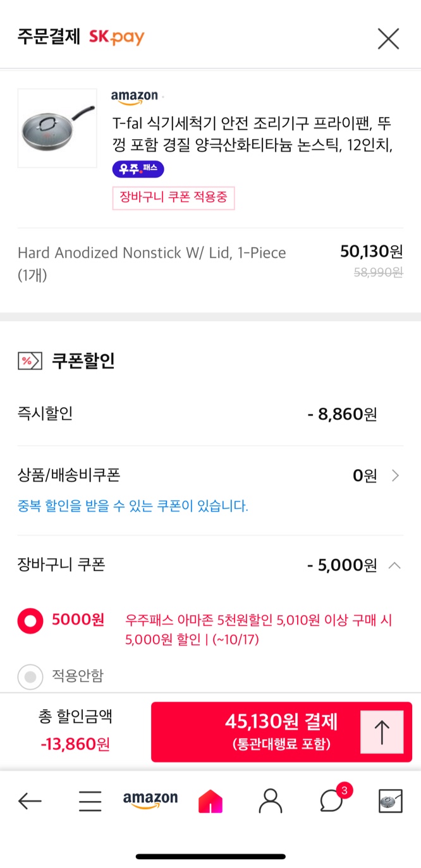Close the order payment page

click(x=388, y=39)
